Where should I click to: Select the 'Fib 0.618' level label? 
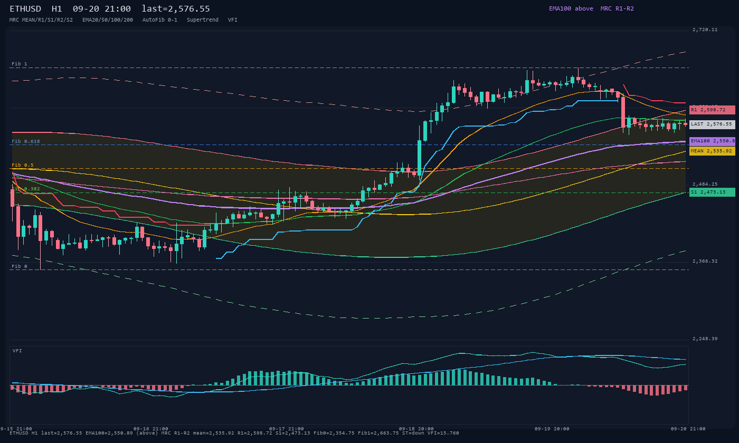click(x=26, y=141)
